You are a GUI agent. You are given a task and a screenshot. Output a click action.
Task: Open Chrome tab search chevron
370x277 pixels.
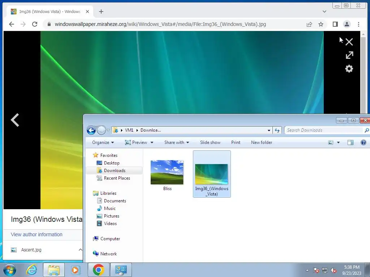click(x=324, y=12)
